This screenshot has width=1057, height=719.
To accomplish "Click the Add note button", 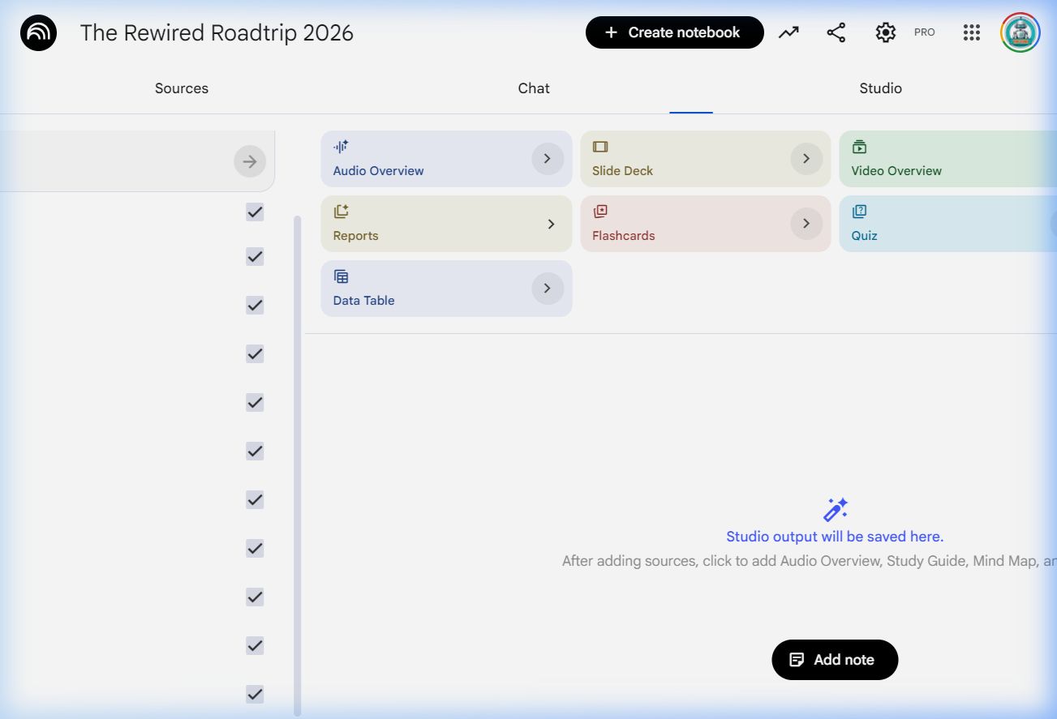I will coord(835,660).
